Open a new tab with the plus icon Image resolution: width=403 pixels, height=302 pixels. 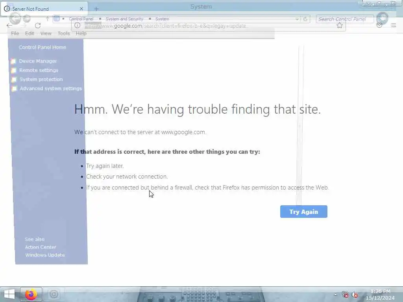(x=96, y=9)
